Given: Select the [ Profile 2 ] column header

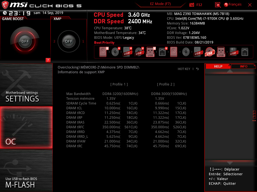Looking at the screenshot, I should pyautogui.click(x=166, y=84).
